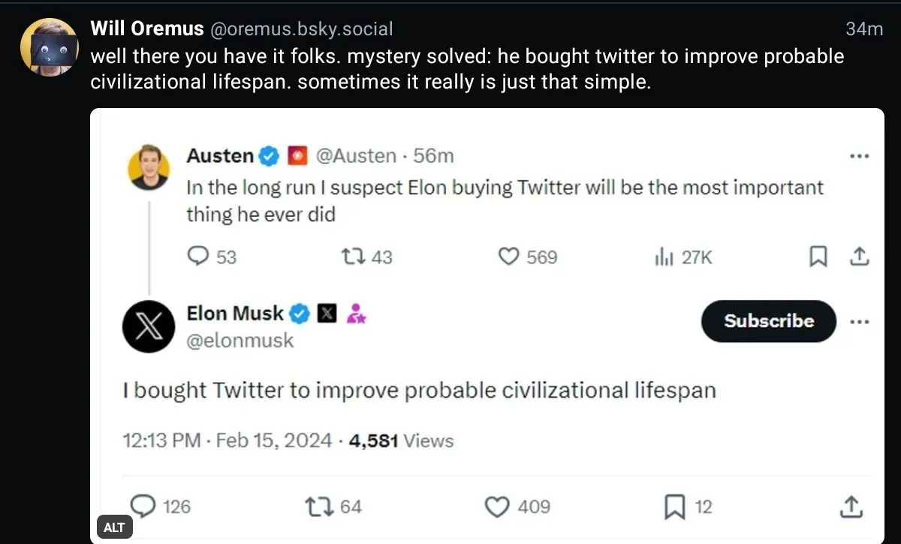901x544 pixels.
Task: Bookmark Austen's tweet
Action: pyautogui.click(x=818, y=257)
